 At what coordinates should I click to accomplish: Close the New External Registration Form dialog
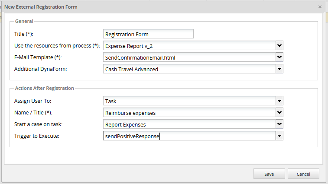click(x=320, y=7)
